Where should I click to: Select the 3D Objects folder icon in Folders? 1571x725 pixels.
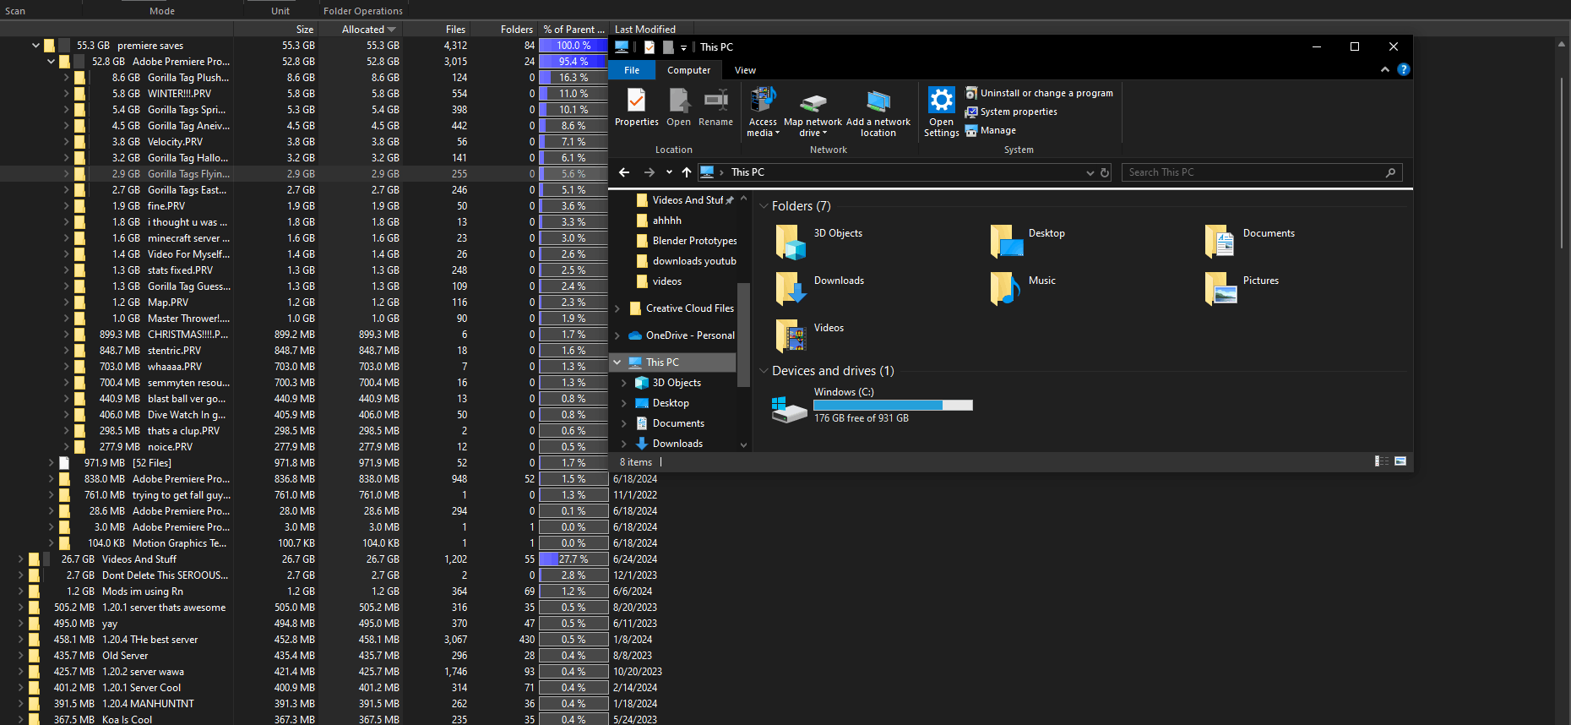(791, 242)
